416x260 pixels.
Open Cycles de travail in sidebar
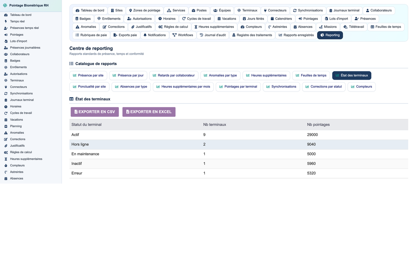point(31,113)
